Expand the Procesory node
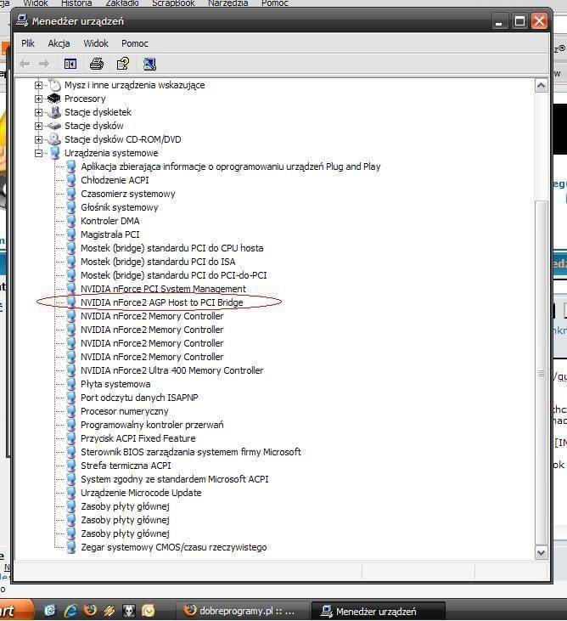The height and width of the screenshot is (621, 567). click(38, 99)
